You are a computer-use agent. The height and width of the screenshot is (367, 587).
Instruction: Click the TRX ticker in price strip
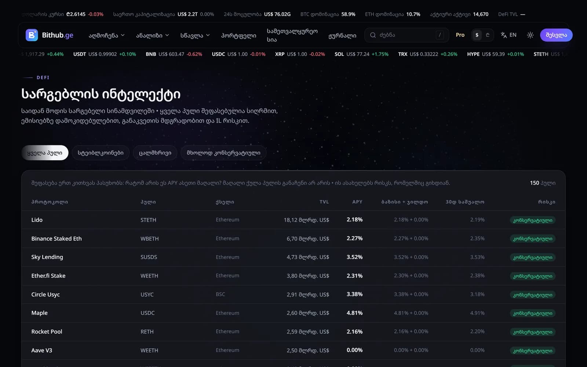pyautogui.click(x=428, y=54)
